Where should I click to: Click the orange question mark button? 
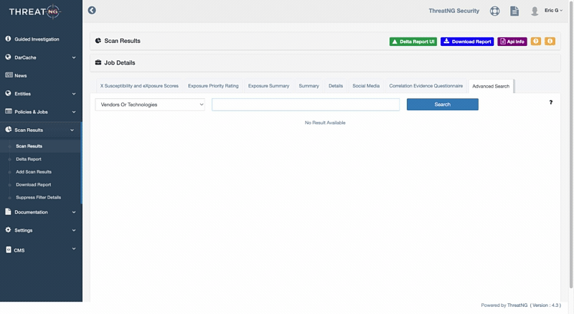[535, 42]
